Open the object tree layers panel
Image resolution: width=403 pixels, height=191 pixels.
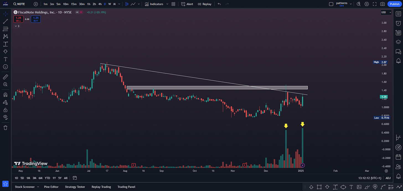[x=398, y=42]
